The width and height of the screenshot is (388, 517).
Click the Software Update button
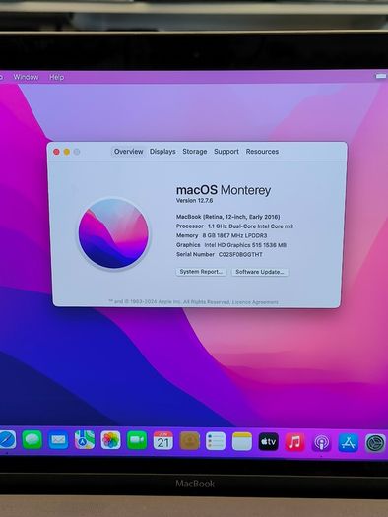pos(260,272)
